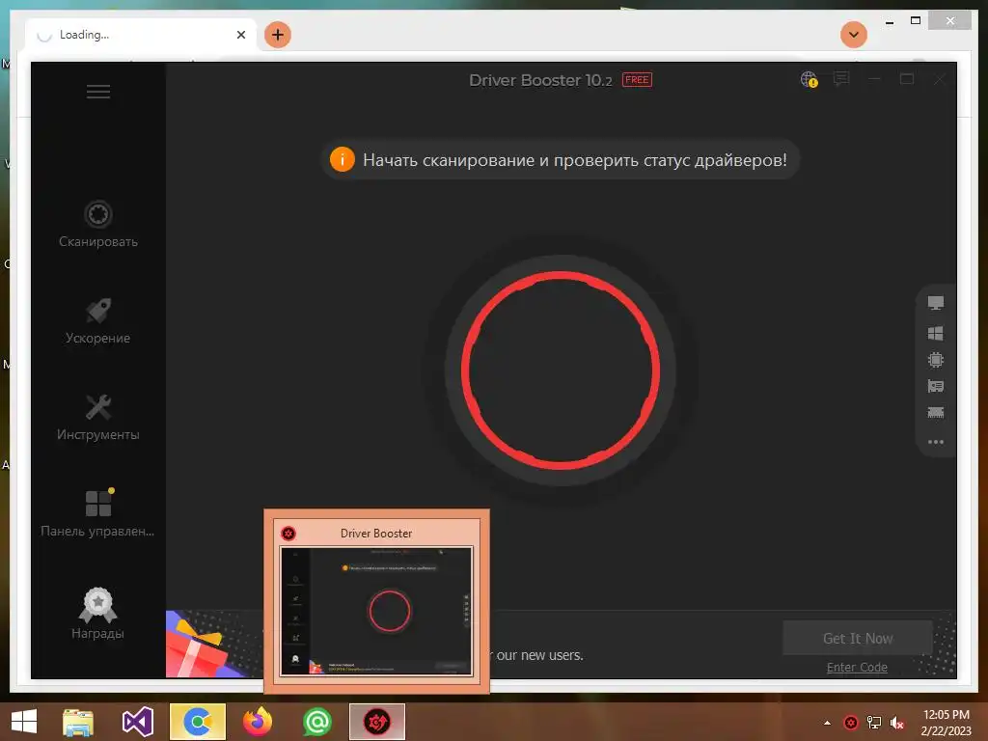Open the hamburger menu in Driver Booster
Image resolution: width=988 pixels, height=741 pixels.
(98, 92)
